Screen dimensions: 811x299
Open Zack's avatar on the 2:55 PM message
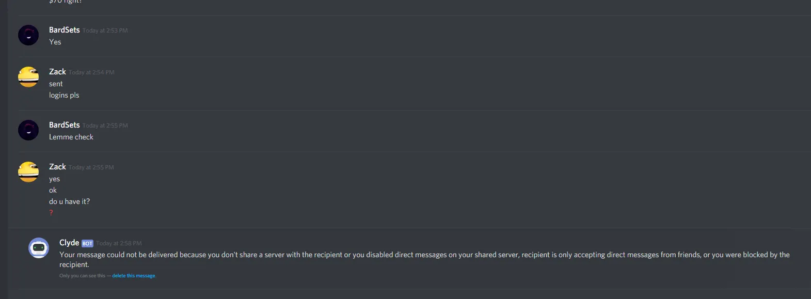(28, 172)
